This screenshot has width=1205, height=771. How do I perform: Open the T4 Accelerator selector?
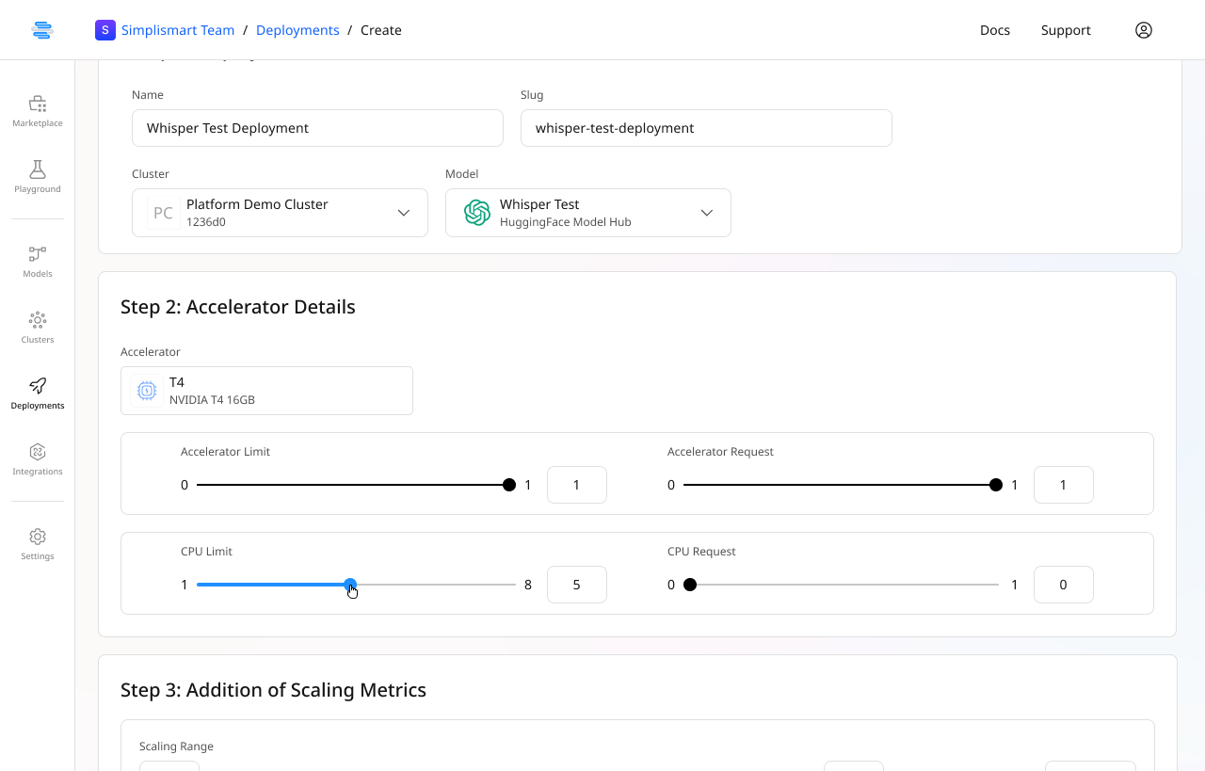click(x=266, y=391)
